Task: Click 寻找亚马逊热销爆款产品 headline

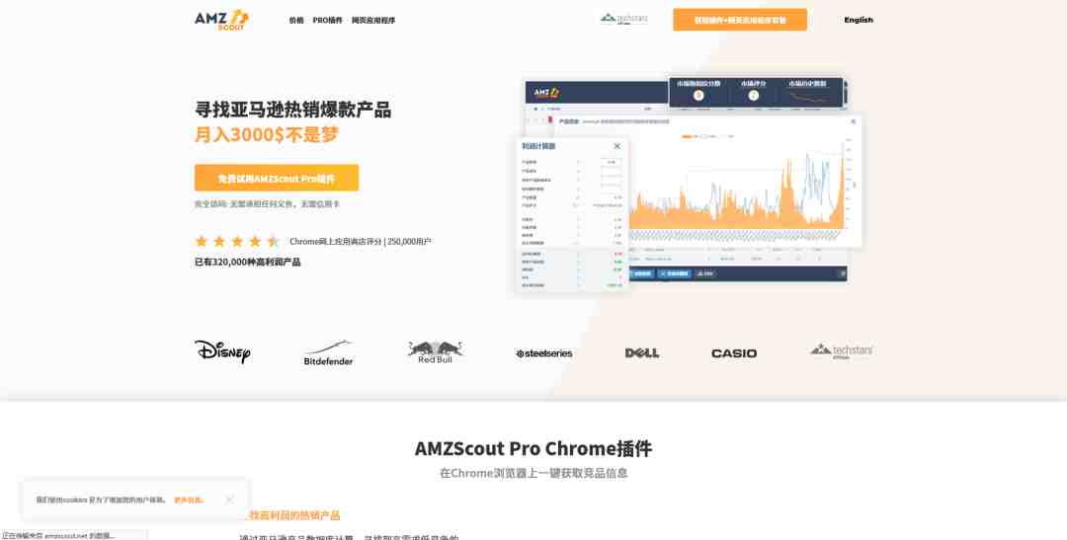Action: 293,110
